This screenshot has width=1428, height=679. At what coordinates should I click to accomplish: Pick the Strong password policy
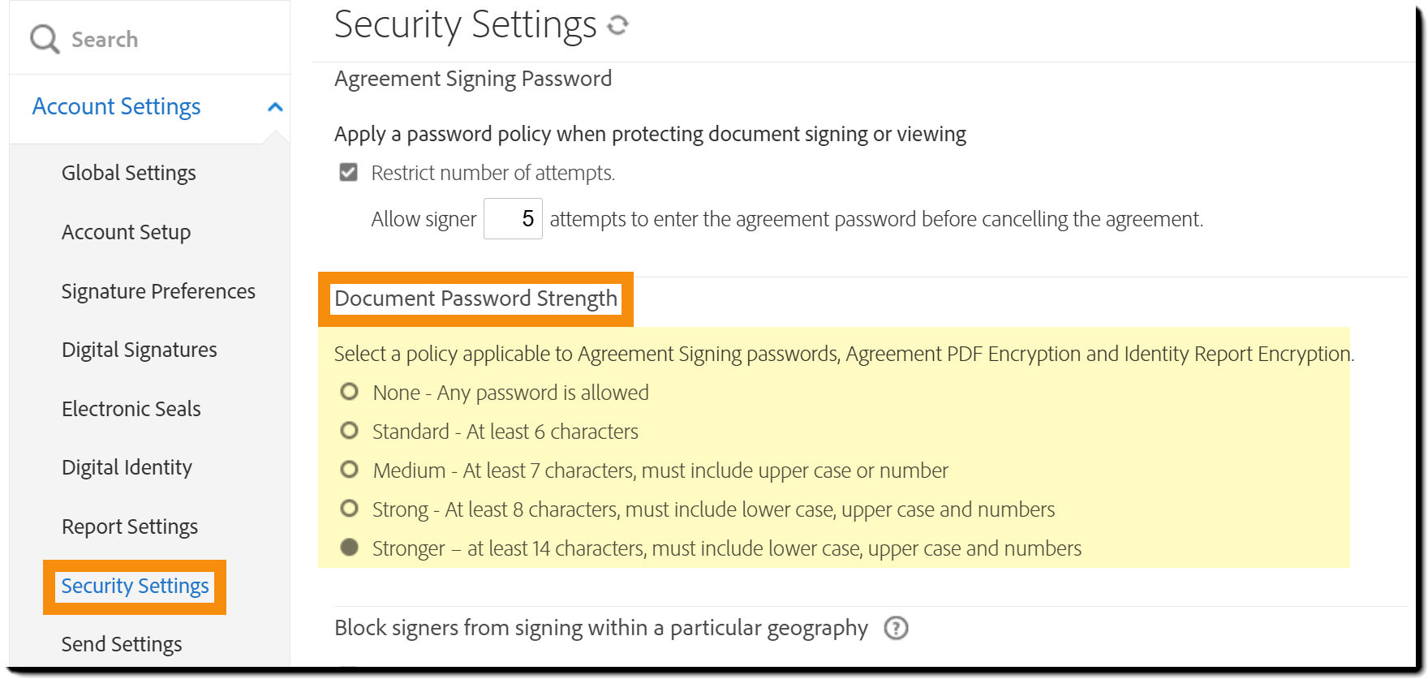[349, 509]
